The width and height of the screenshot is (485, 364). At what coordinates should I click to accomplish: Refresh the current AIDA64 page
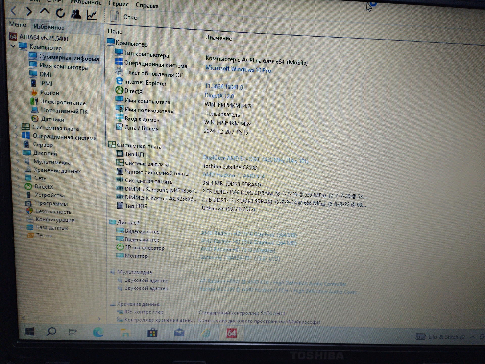coord(60,13)
